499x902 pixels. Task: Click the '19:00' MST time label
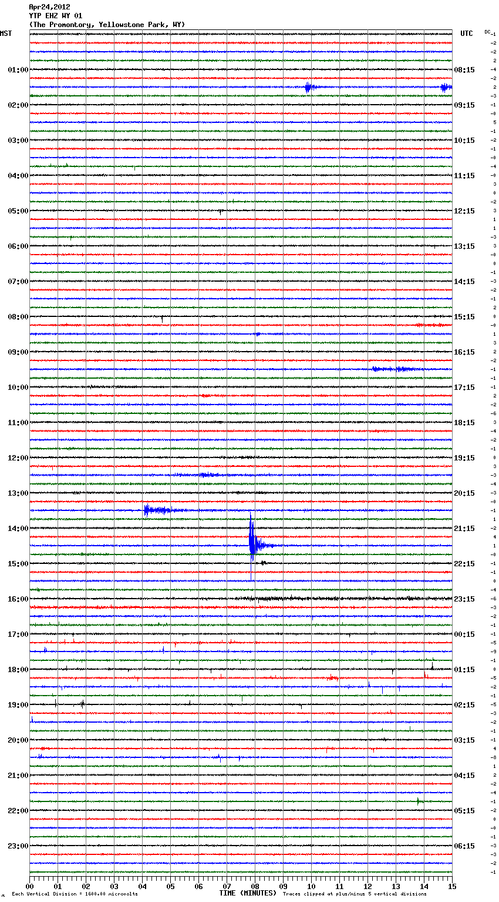(x=18, y=705)
